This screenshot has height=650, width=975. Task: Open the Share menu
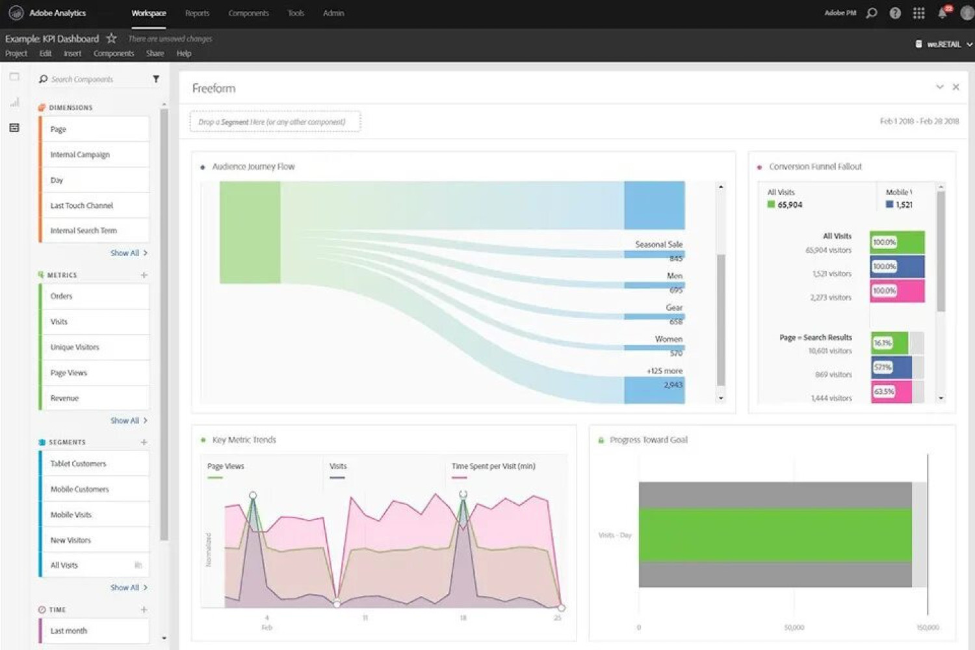(155, 53)
